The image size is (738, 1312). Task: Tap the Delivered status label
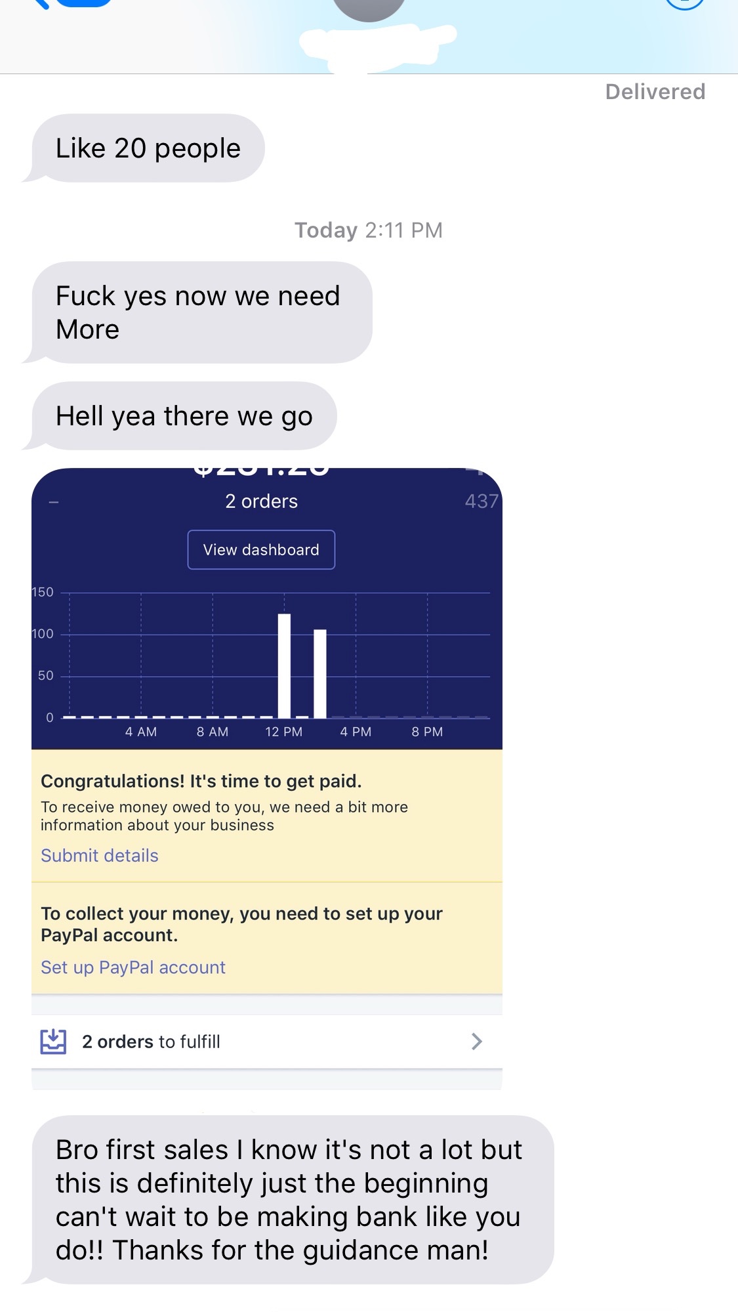pyautogui.click(x=655, y=92)
